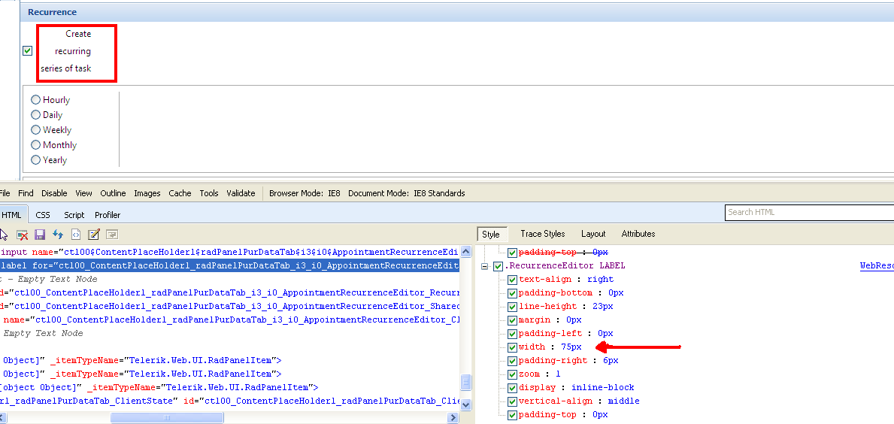Viewport: 894px width, 424px height.
Task: Choose the Monthly radio button
Action: point(36,145)
